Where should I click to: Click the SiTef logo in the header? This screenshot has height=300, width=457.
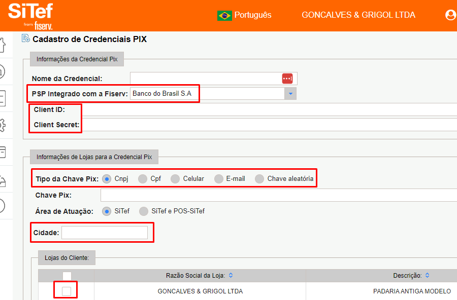point(30,16)
